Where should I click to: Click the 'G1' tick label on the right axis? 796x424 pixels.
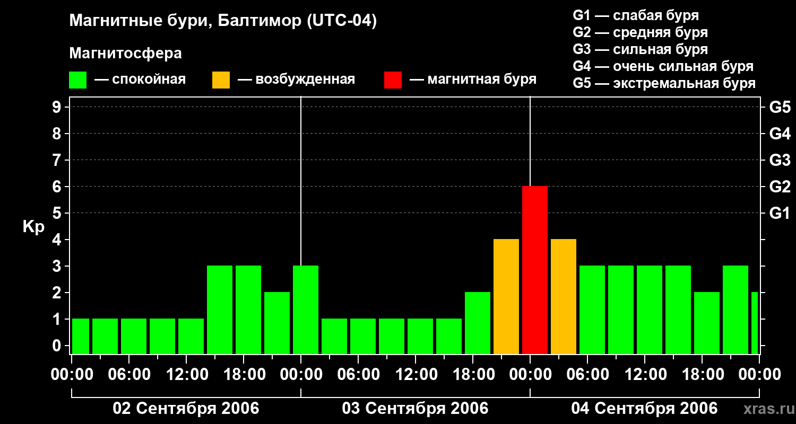780,213
